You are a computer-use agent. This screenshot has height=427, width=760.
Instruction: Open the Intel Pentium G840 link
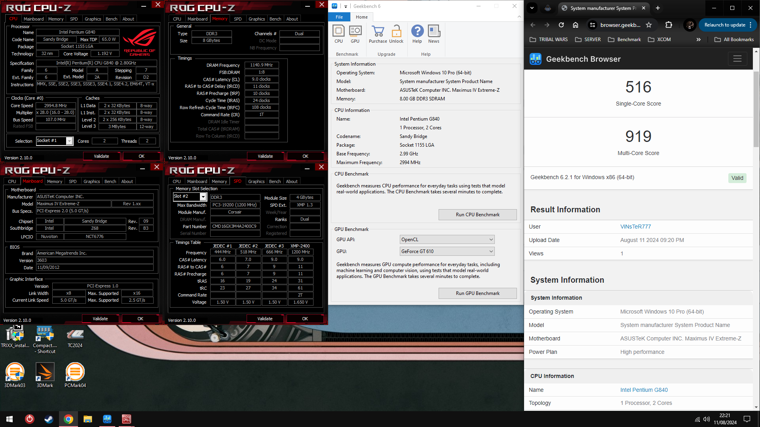click(644, 390)
